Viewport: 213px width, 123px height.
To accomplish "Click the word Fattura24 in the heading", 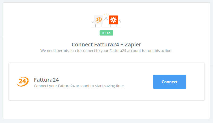I will [x=107, y=45].
